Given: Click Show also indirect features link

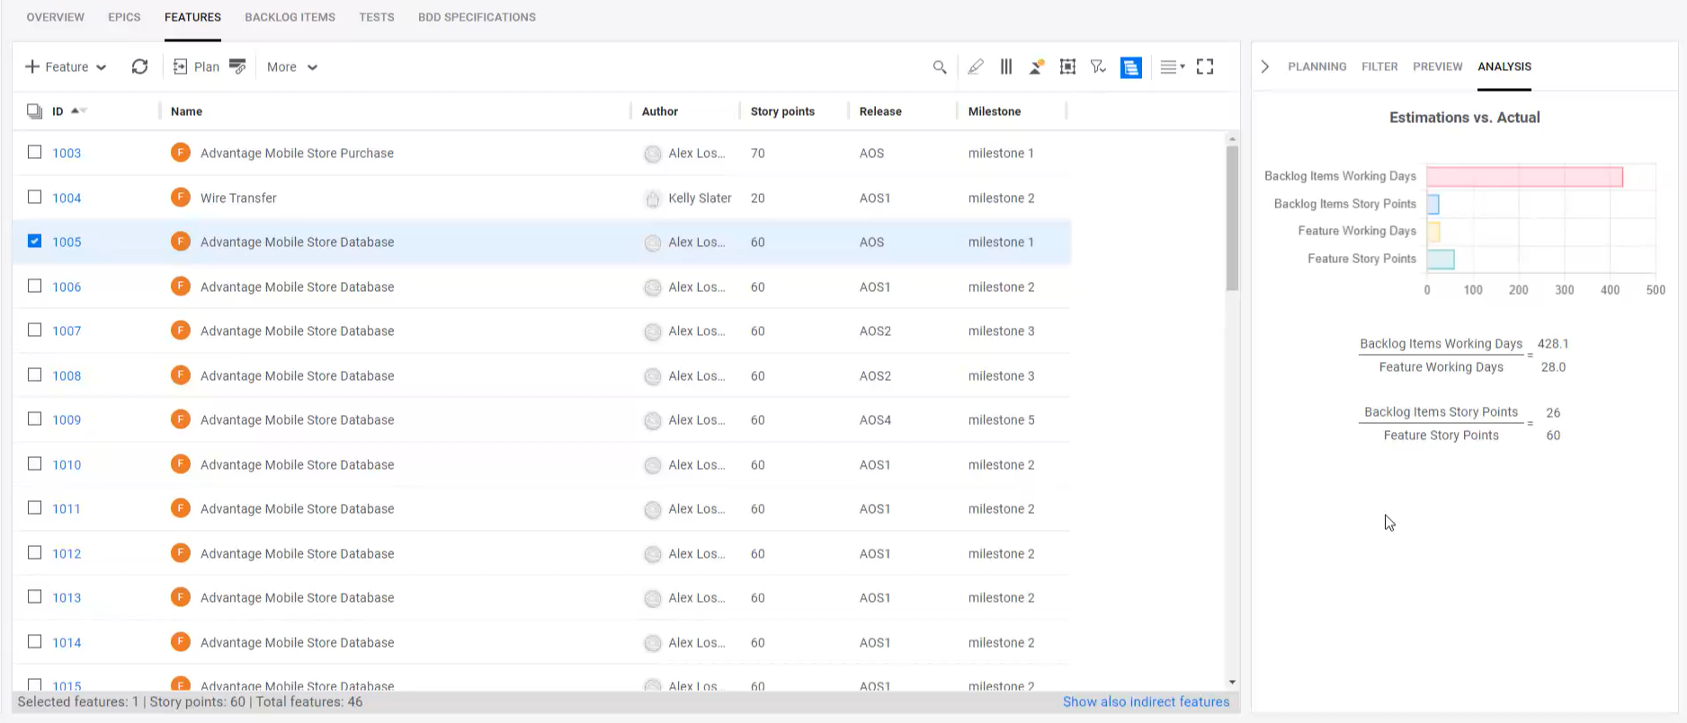Looking at the screenshot, I should click(x=1146, y=701).
